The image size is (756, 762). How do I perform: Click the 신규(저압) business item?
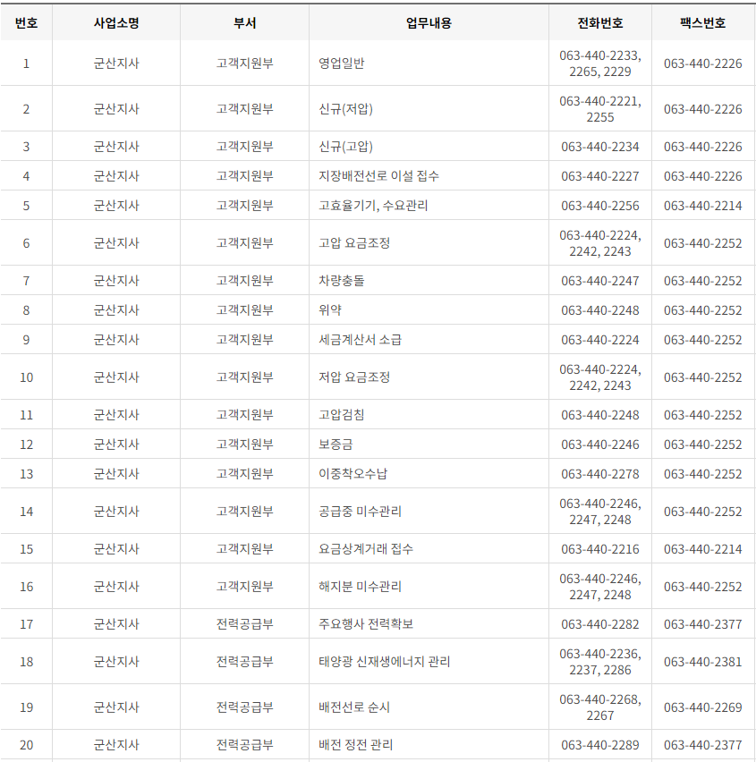click(344, 108)
